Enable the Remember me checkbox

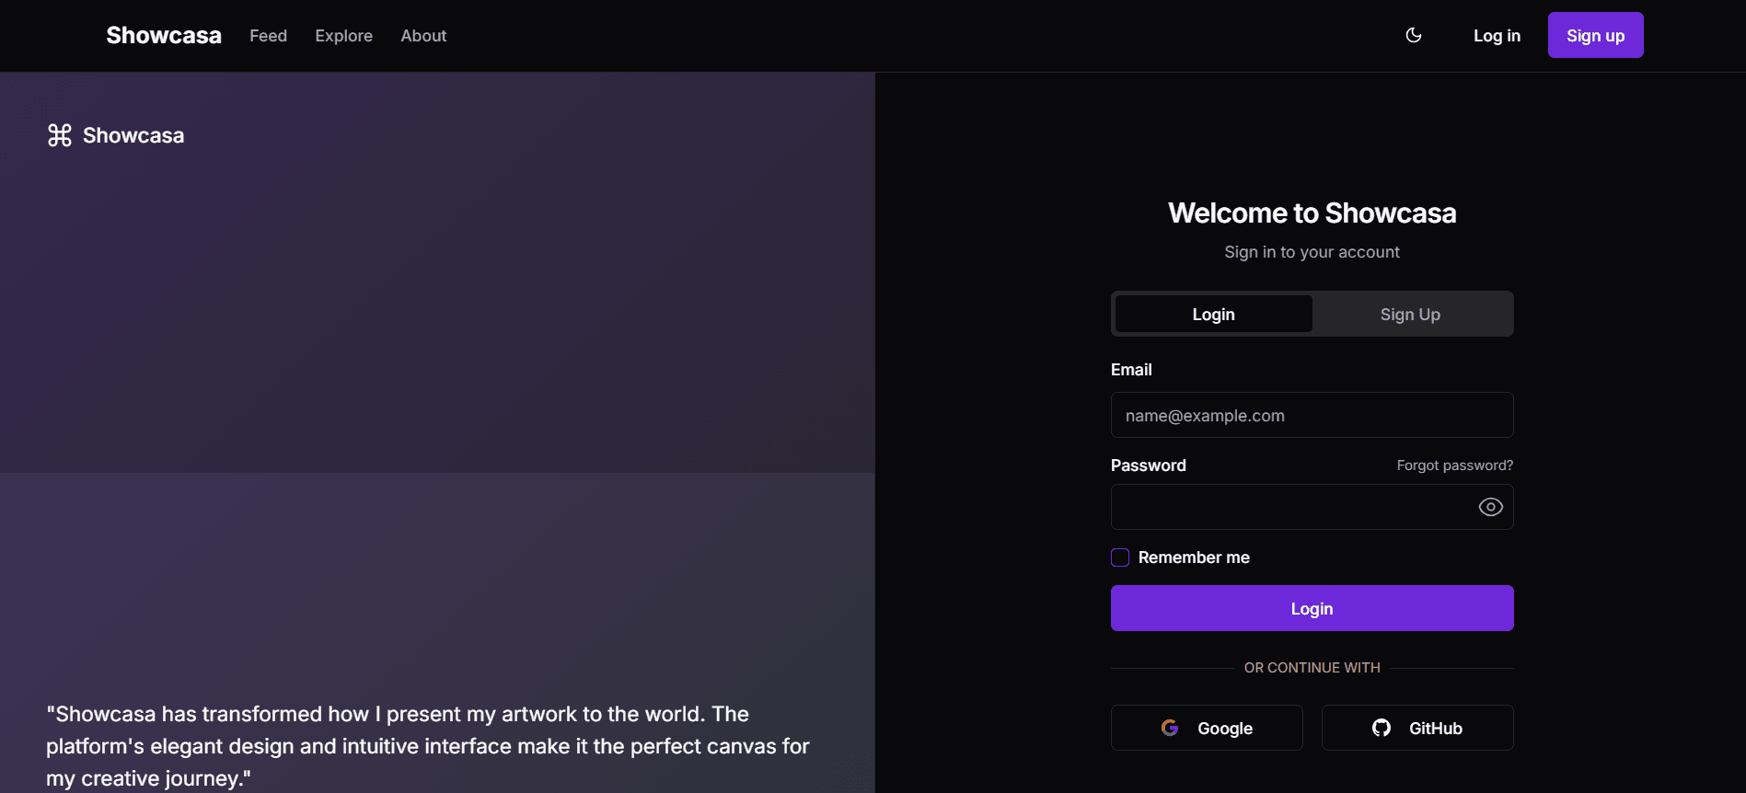point(1120,557)
